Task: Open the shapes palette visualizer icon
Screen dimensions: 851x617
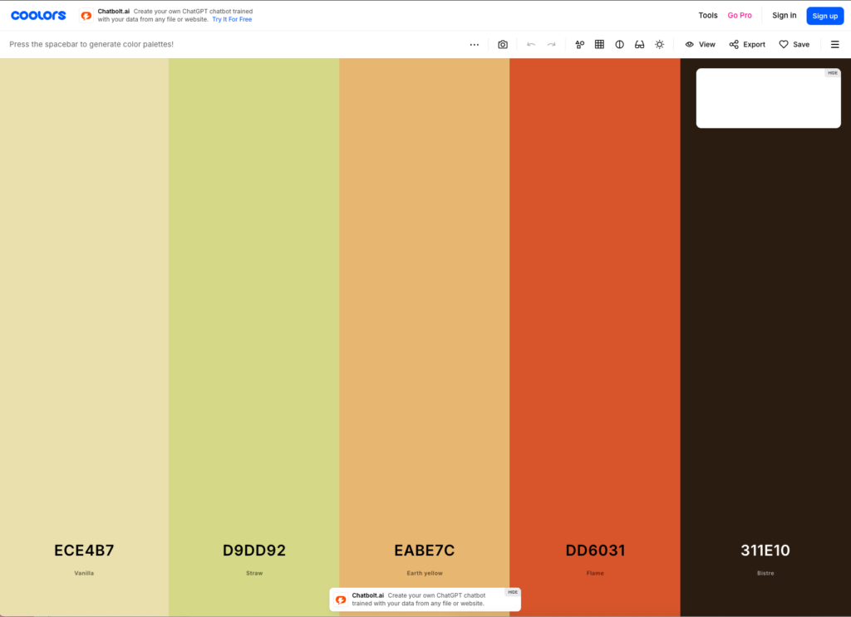Action: pyautogui.click(x=580, y=45)
